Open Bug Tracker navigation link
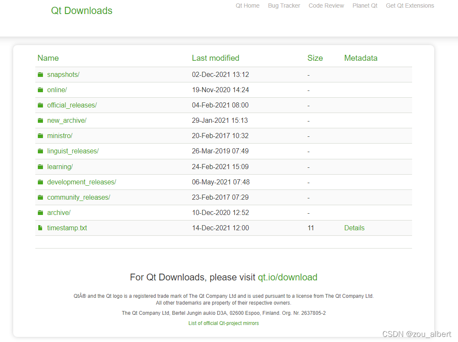The height and width of the screenshot is (342, 458). click(x=284, y=6)
